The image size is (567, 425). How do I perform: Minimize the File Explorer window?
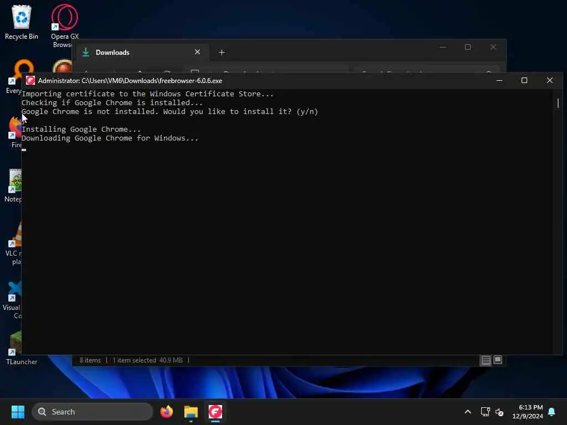click(443, 47)
